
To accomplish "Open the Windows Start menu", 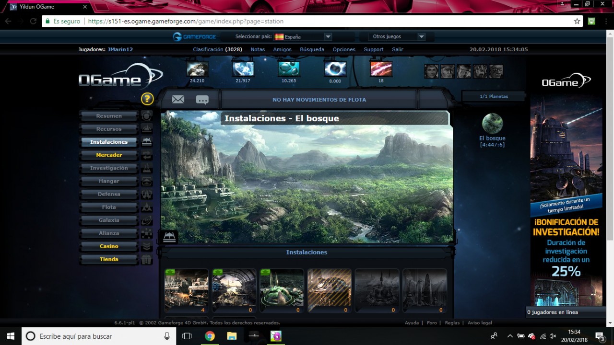I will (11, 336).
